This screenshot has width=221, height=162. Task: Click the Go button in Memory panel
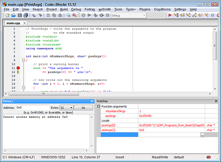pos(83,108)
